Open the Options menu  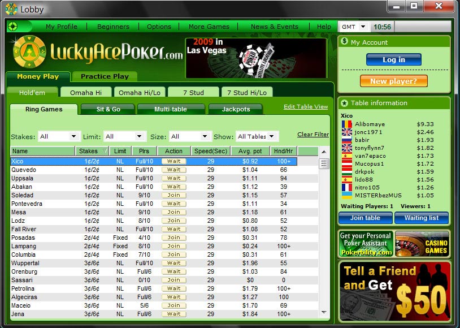(159, 27)
